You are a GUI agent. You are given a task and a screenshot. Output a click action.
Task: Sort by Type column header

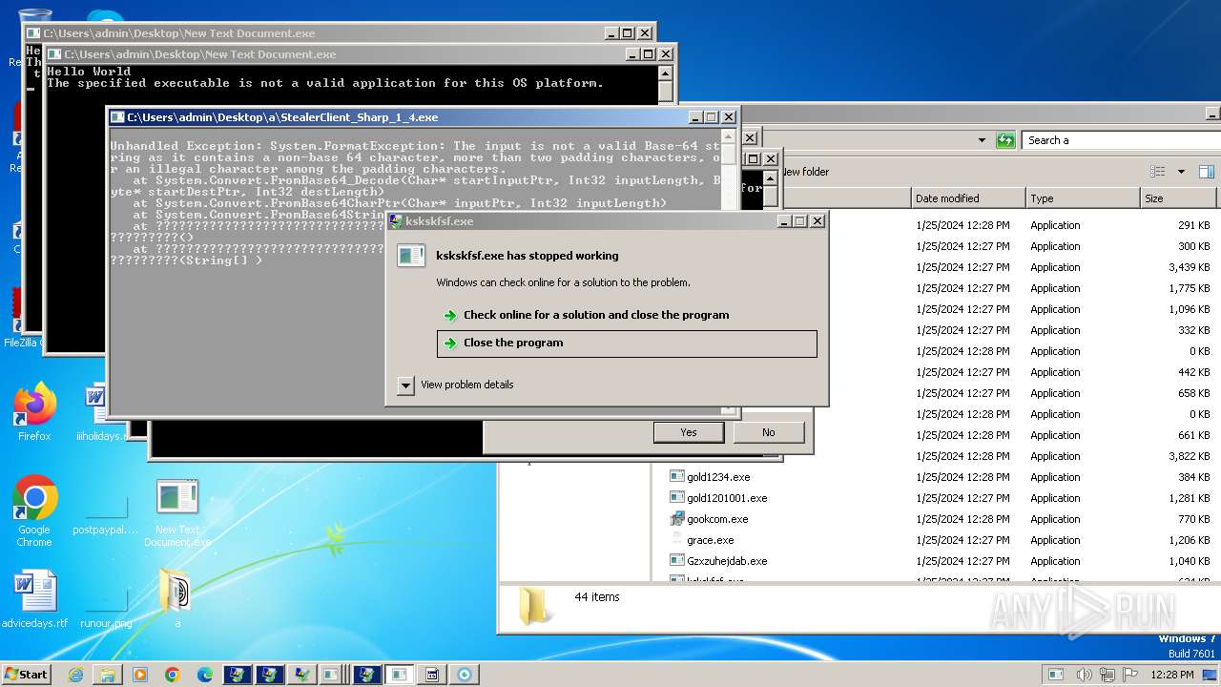pyautogui.click(x=1083, y=198)
